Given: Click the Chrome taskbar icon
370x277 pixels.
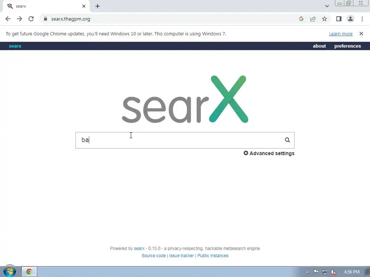Looking at the screenshot, I should (x=29, y=272).
